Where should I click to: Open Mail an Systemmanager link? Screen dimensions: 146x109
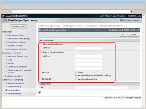pos(130,20)
